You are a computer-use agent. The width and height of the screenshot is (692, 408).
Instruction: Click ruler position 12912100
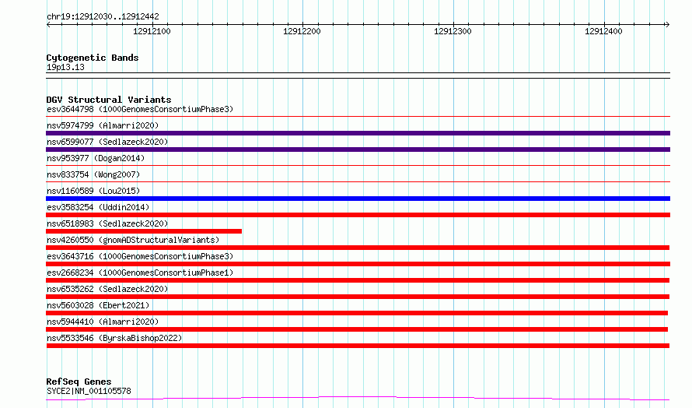click(x=152, y=31)
